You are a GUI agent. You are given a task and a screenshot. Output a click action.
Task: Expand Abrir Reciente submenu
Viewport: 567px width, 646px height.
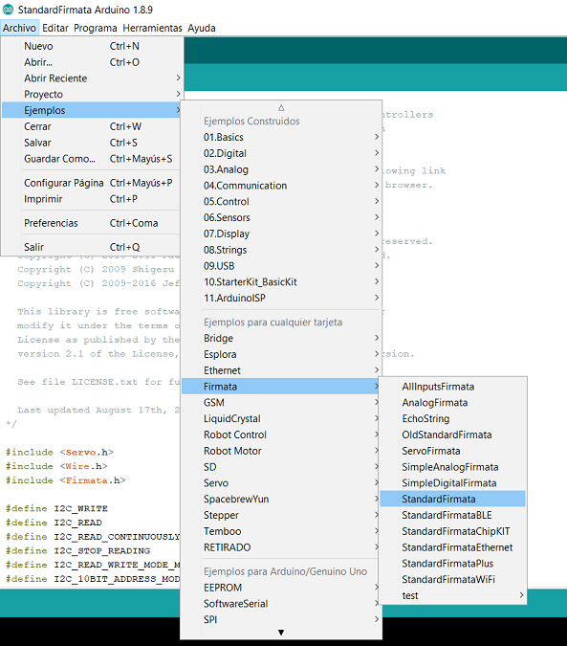pyautogui.click(x=92, y=78)
